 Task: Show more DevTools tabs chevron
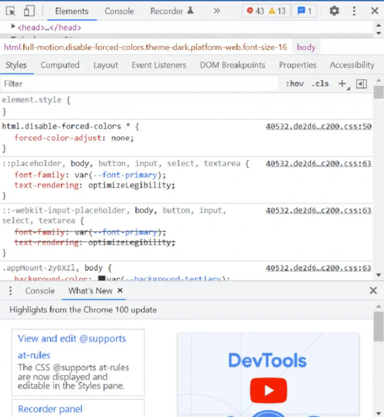point(217,11)
